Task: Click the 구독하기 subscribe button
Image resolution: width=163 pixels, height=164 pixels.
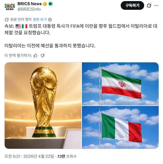Action: pos(132,5)
